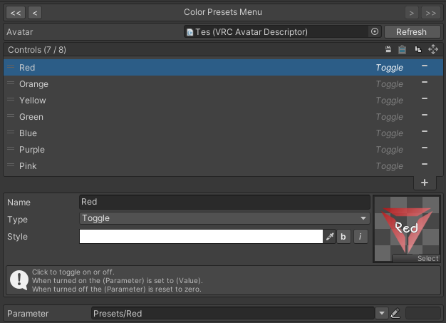Open the Type dropdown showing Toggle
The image size is (446, 323).
(x=224, y=218)
